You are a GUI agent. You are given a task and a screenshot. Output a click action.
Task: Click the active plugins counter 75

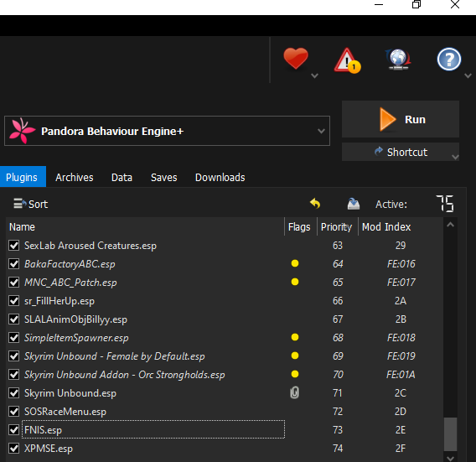point(445,204)
